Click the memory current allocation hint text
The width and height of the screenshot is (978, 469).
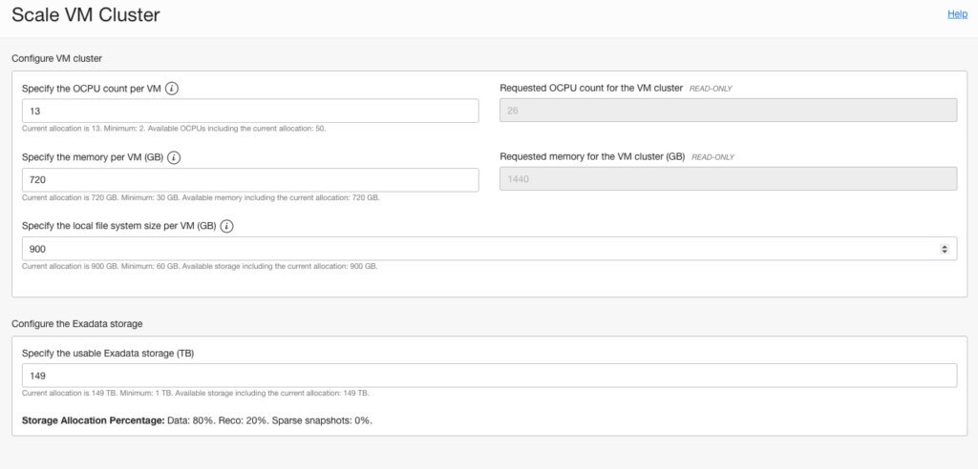201,197
